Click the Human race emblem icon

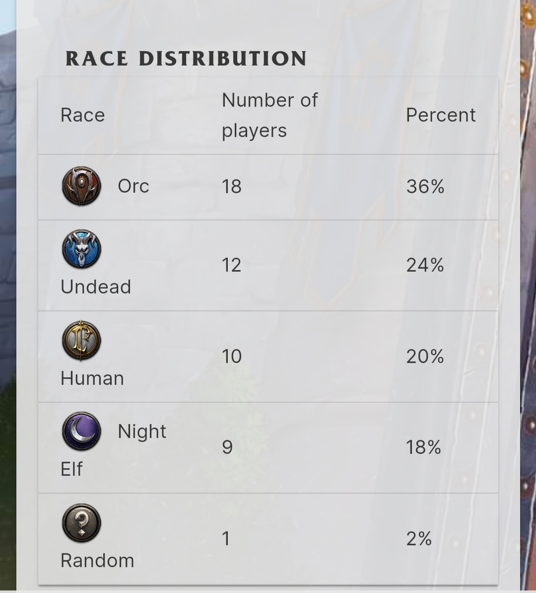coord(82,340)
